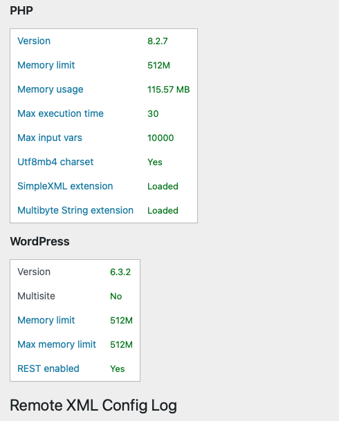Open the Multibyte String extension link
The image size is (339, 421).
click(75, 210)
